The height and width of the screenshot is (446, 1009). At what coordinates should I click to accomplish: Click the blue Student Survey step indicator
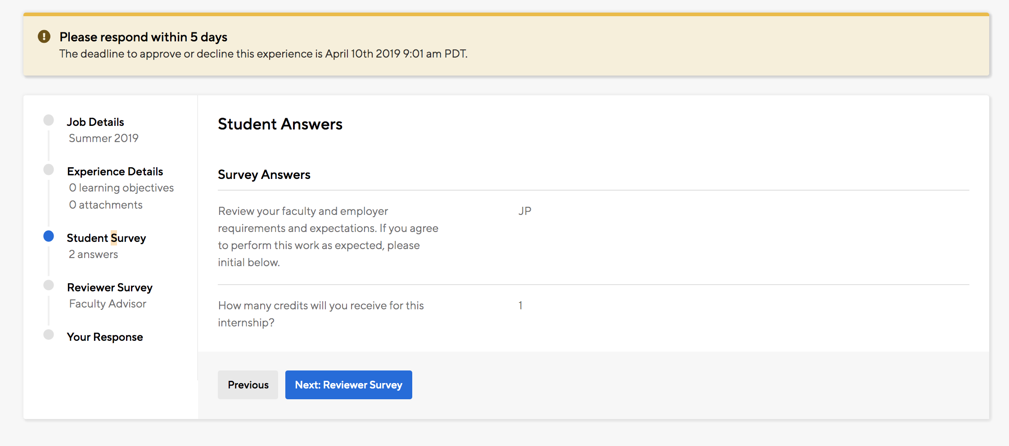point(49,236)
